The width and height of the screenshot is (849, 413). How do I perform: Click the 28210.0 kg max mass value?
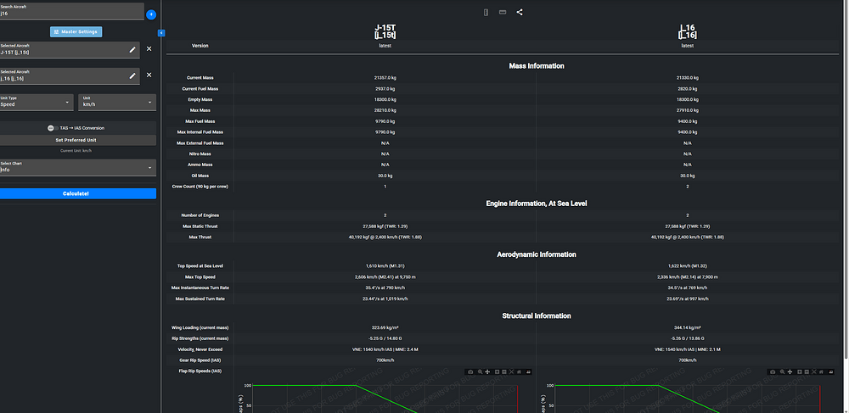(x=385, y=110)
